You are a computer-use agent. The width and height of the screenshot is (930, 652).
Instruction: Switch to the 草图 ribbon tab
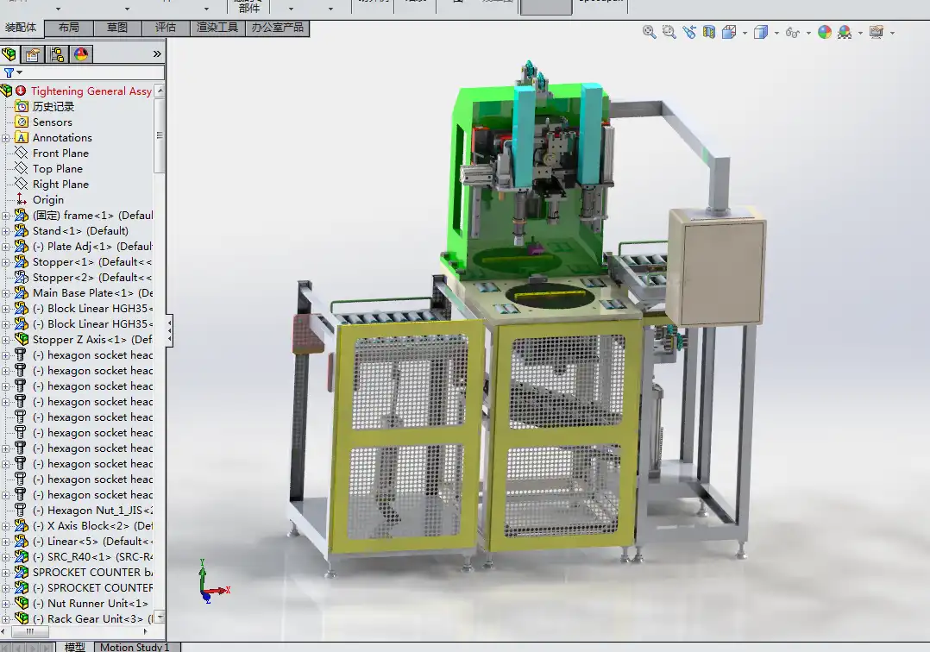[117, 28]
